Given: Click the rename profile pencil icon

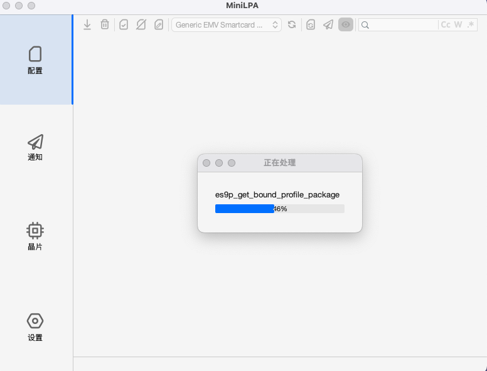Looking at the screenshot, I should 159,24.
